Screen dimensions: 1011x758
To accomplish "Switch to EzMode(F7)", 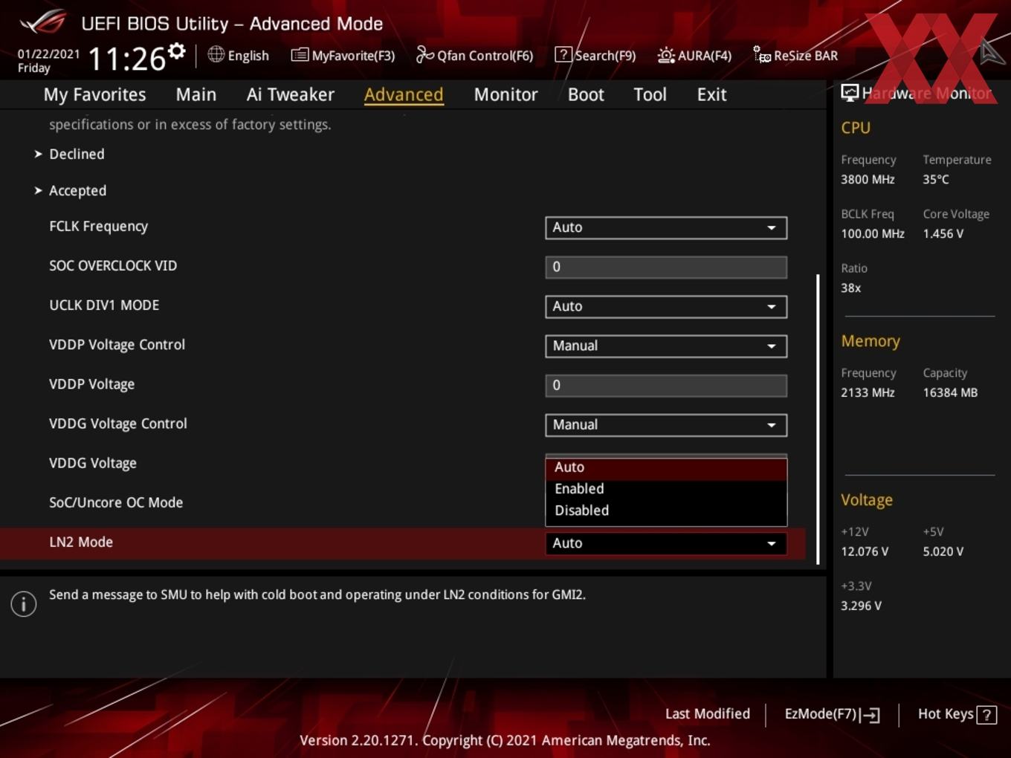I will 832,714.
